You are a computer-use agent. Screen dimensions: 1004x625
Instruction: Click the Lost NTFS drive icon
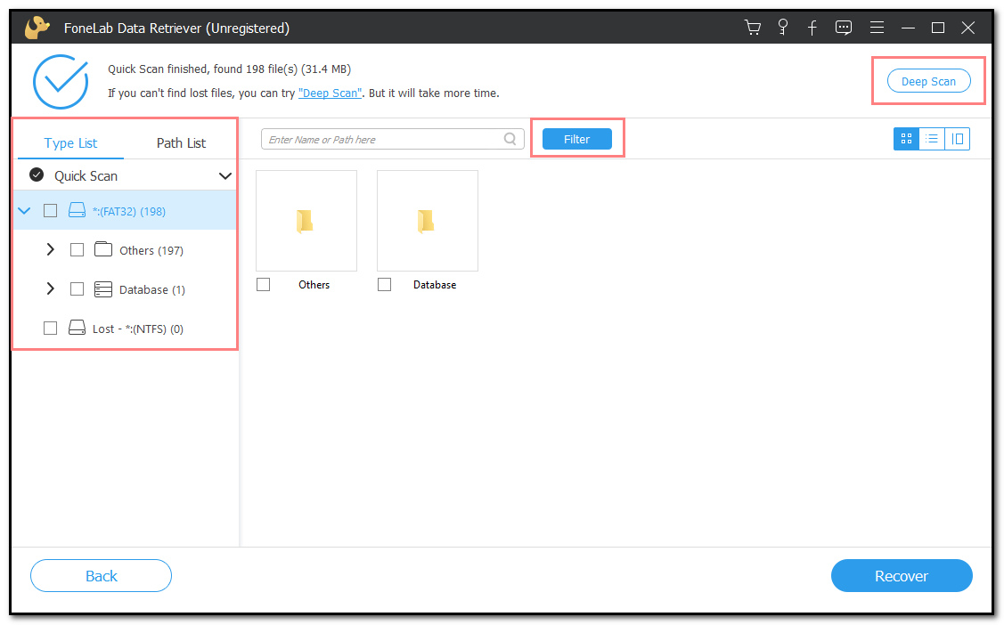77,329
